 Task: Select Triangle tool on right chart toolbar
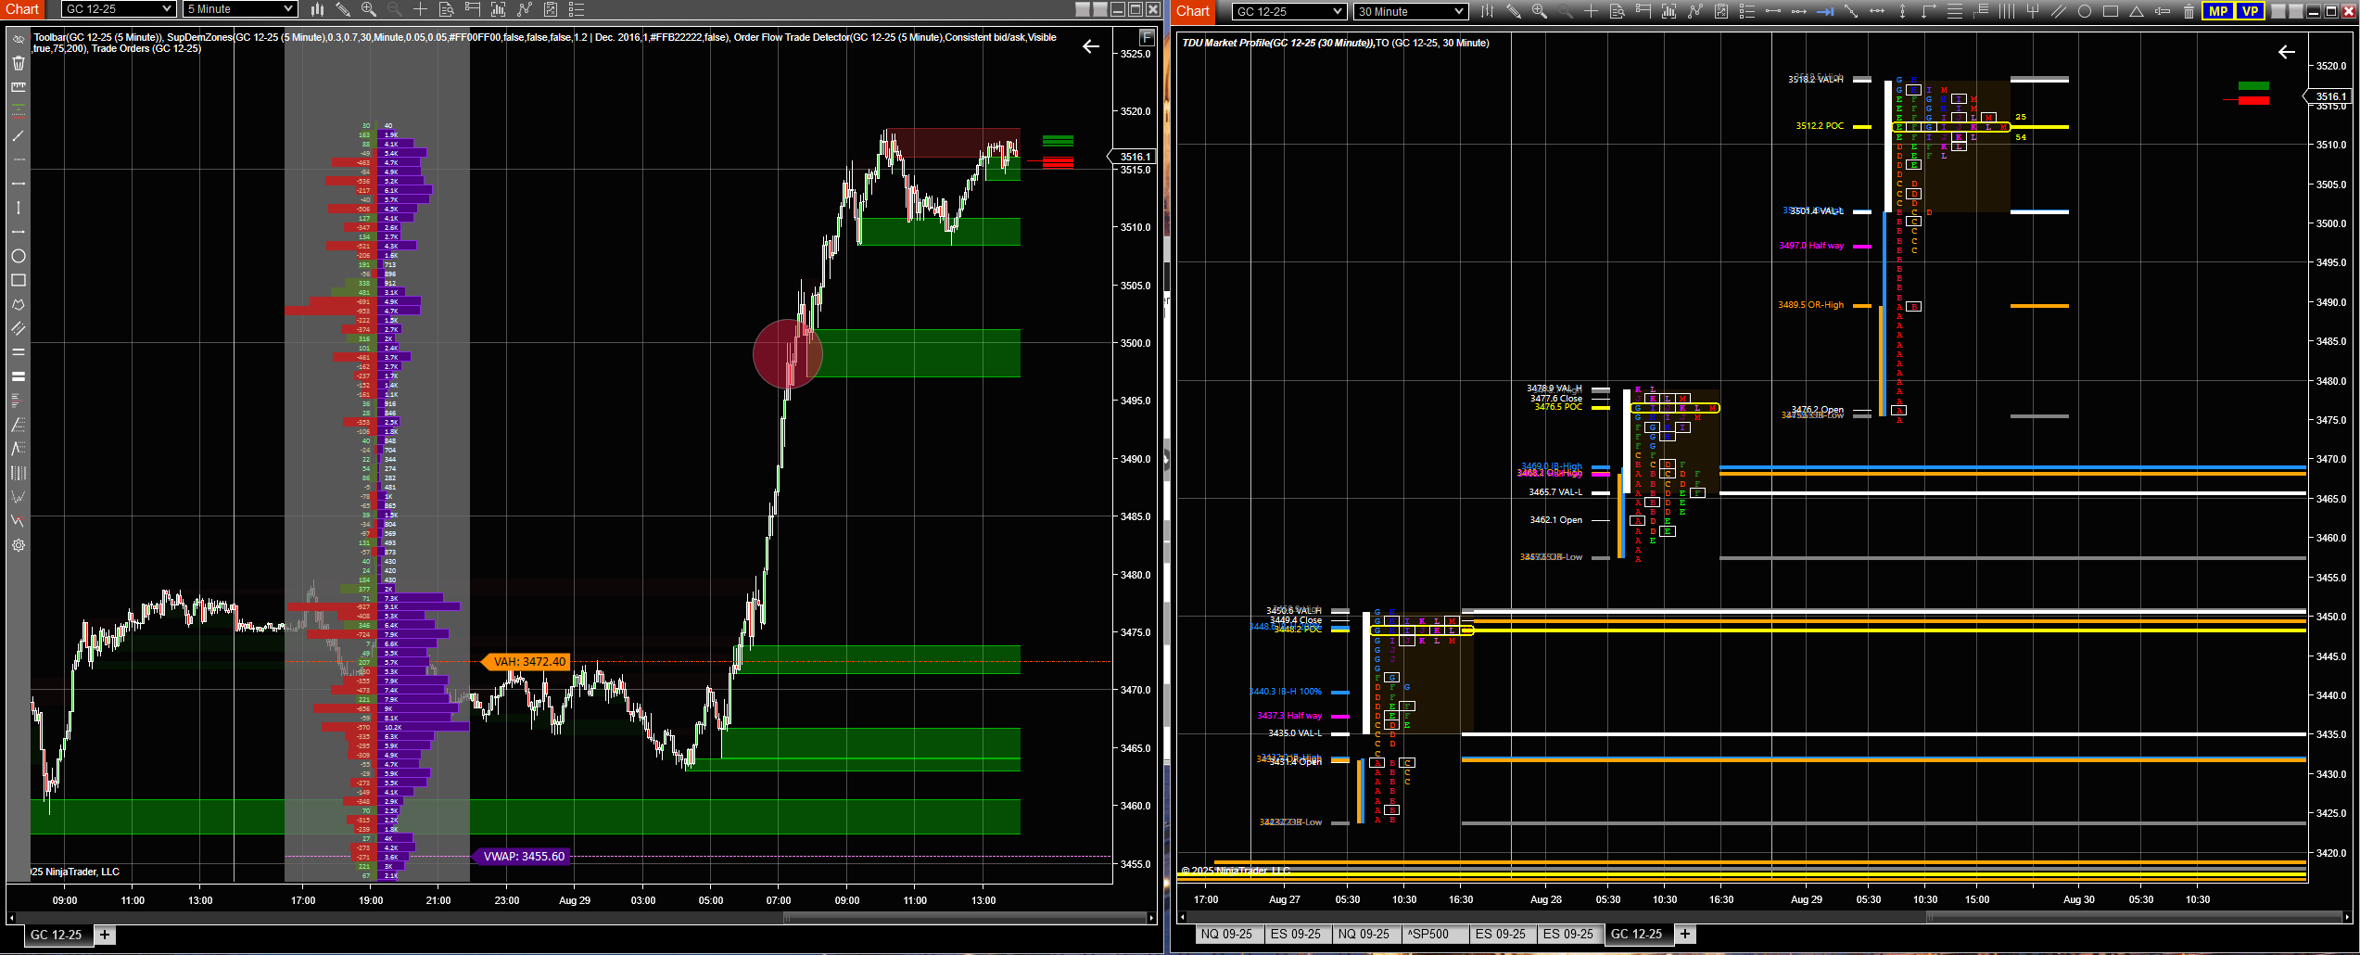click(2137, 11)
